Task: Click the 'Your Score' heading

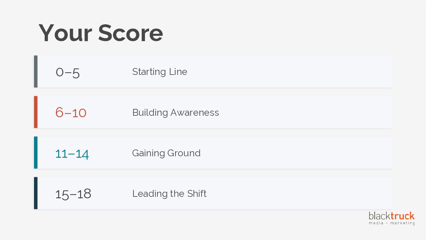Action: (101, 33)
